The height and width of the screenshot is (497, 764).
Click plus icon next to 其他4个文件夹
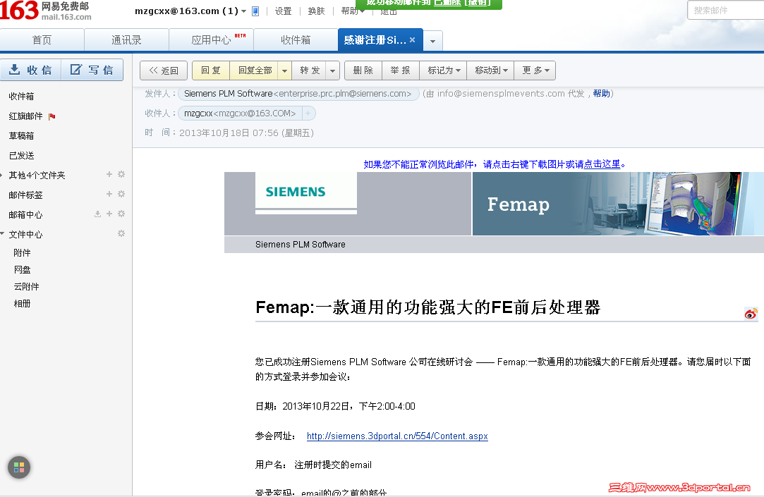(109, 174)
